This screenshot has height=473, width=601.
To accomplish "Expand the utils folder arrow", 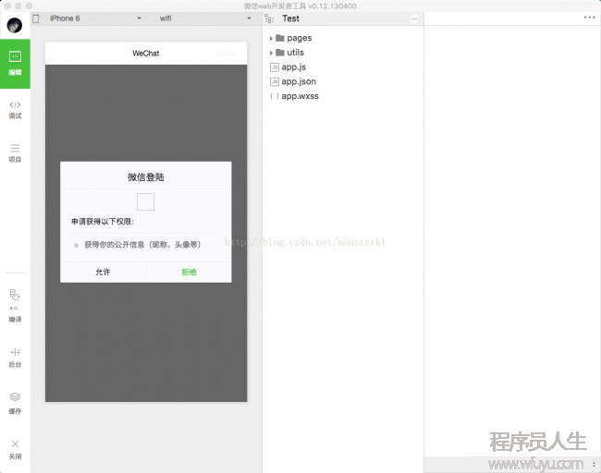I will (271, 53).
